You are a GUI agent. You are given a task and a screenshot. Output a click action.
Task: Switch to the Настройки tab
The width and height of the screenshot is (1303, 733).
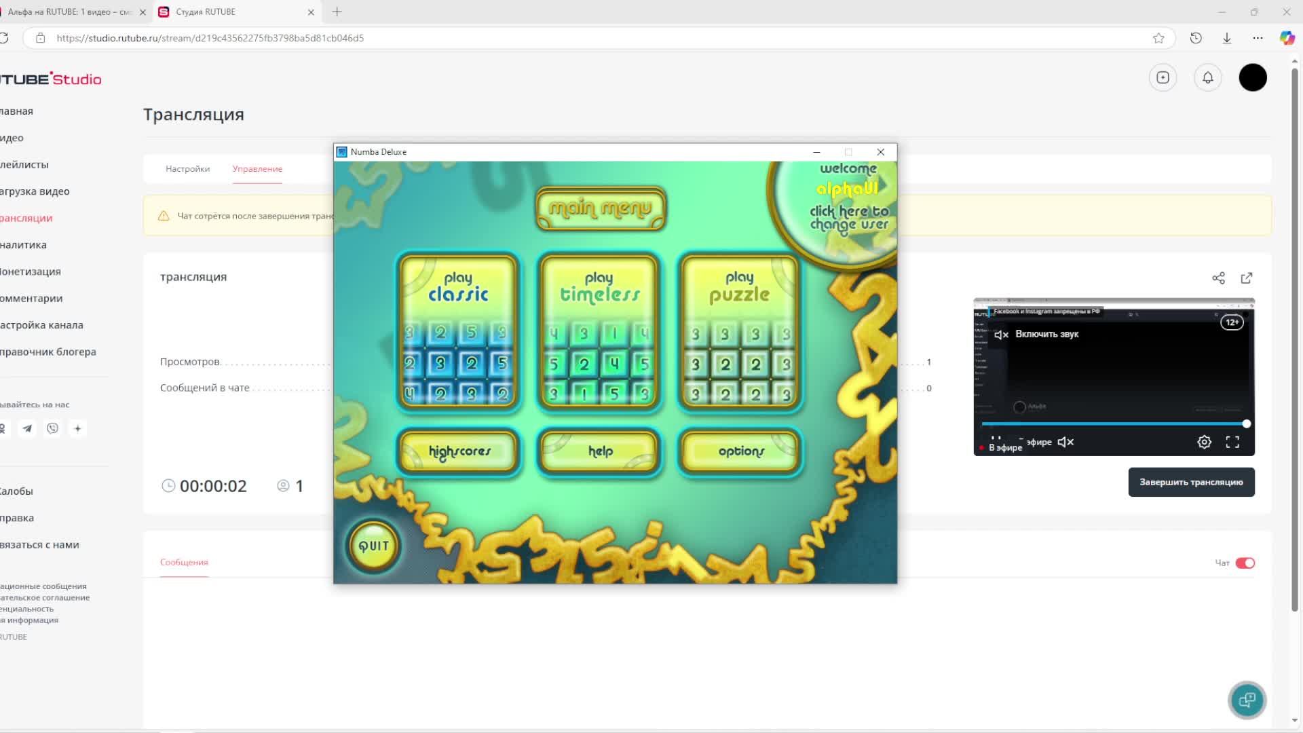click(x=187, y=169)
